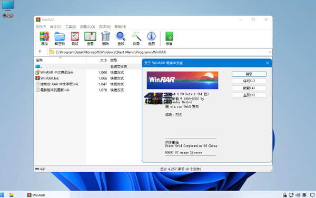Image resolution: width=316 pixels, height=198 pixels.
Task: Click "State Grid Corporation Of China" text
Action: (191, 146)
